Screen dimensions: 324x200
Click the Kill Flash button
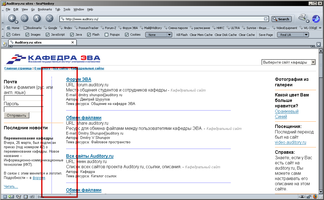[182, 35]
